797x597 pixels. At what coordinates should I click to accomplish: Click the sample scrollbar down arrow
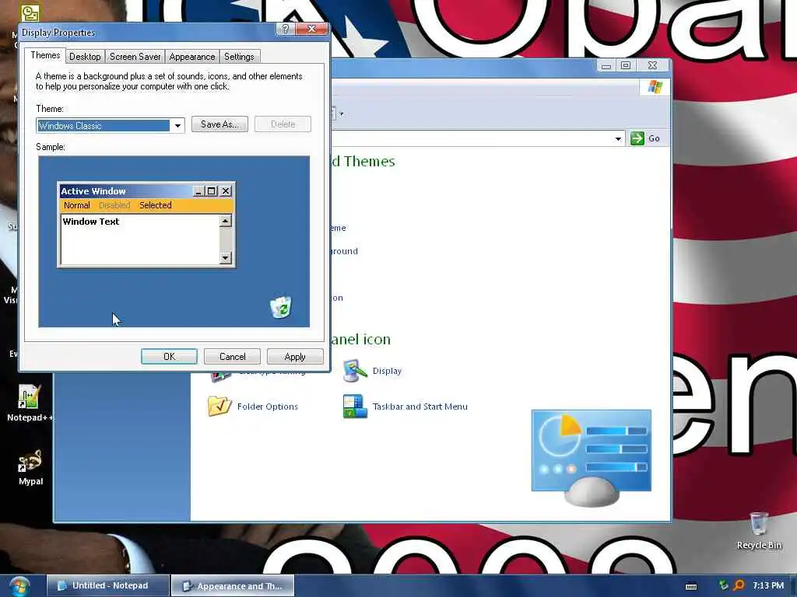point(225,257)
